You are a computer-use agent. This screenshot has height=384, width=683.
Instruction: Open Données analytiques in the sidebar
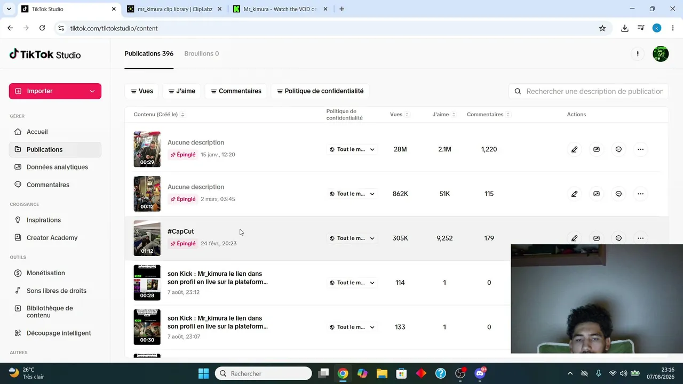[x=55, y=167]
